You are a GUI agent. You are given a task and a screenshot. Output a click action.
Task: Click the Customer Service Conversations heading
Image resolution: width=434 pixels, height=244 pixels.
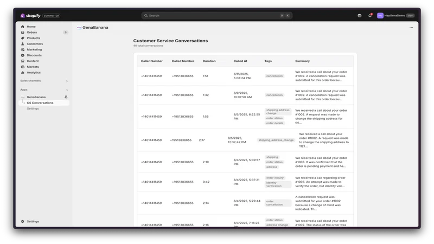170,41
